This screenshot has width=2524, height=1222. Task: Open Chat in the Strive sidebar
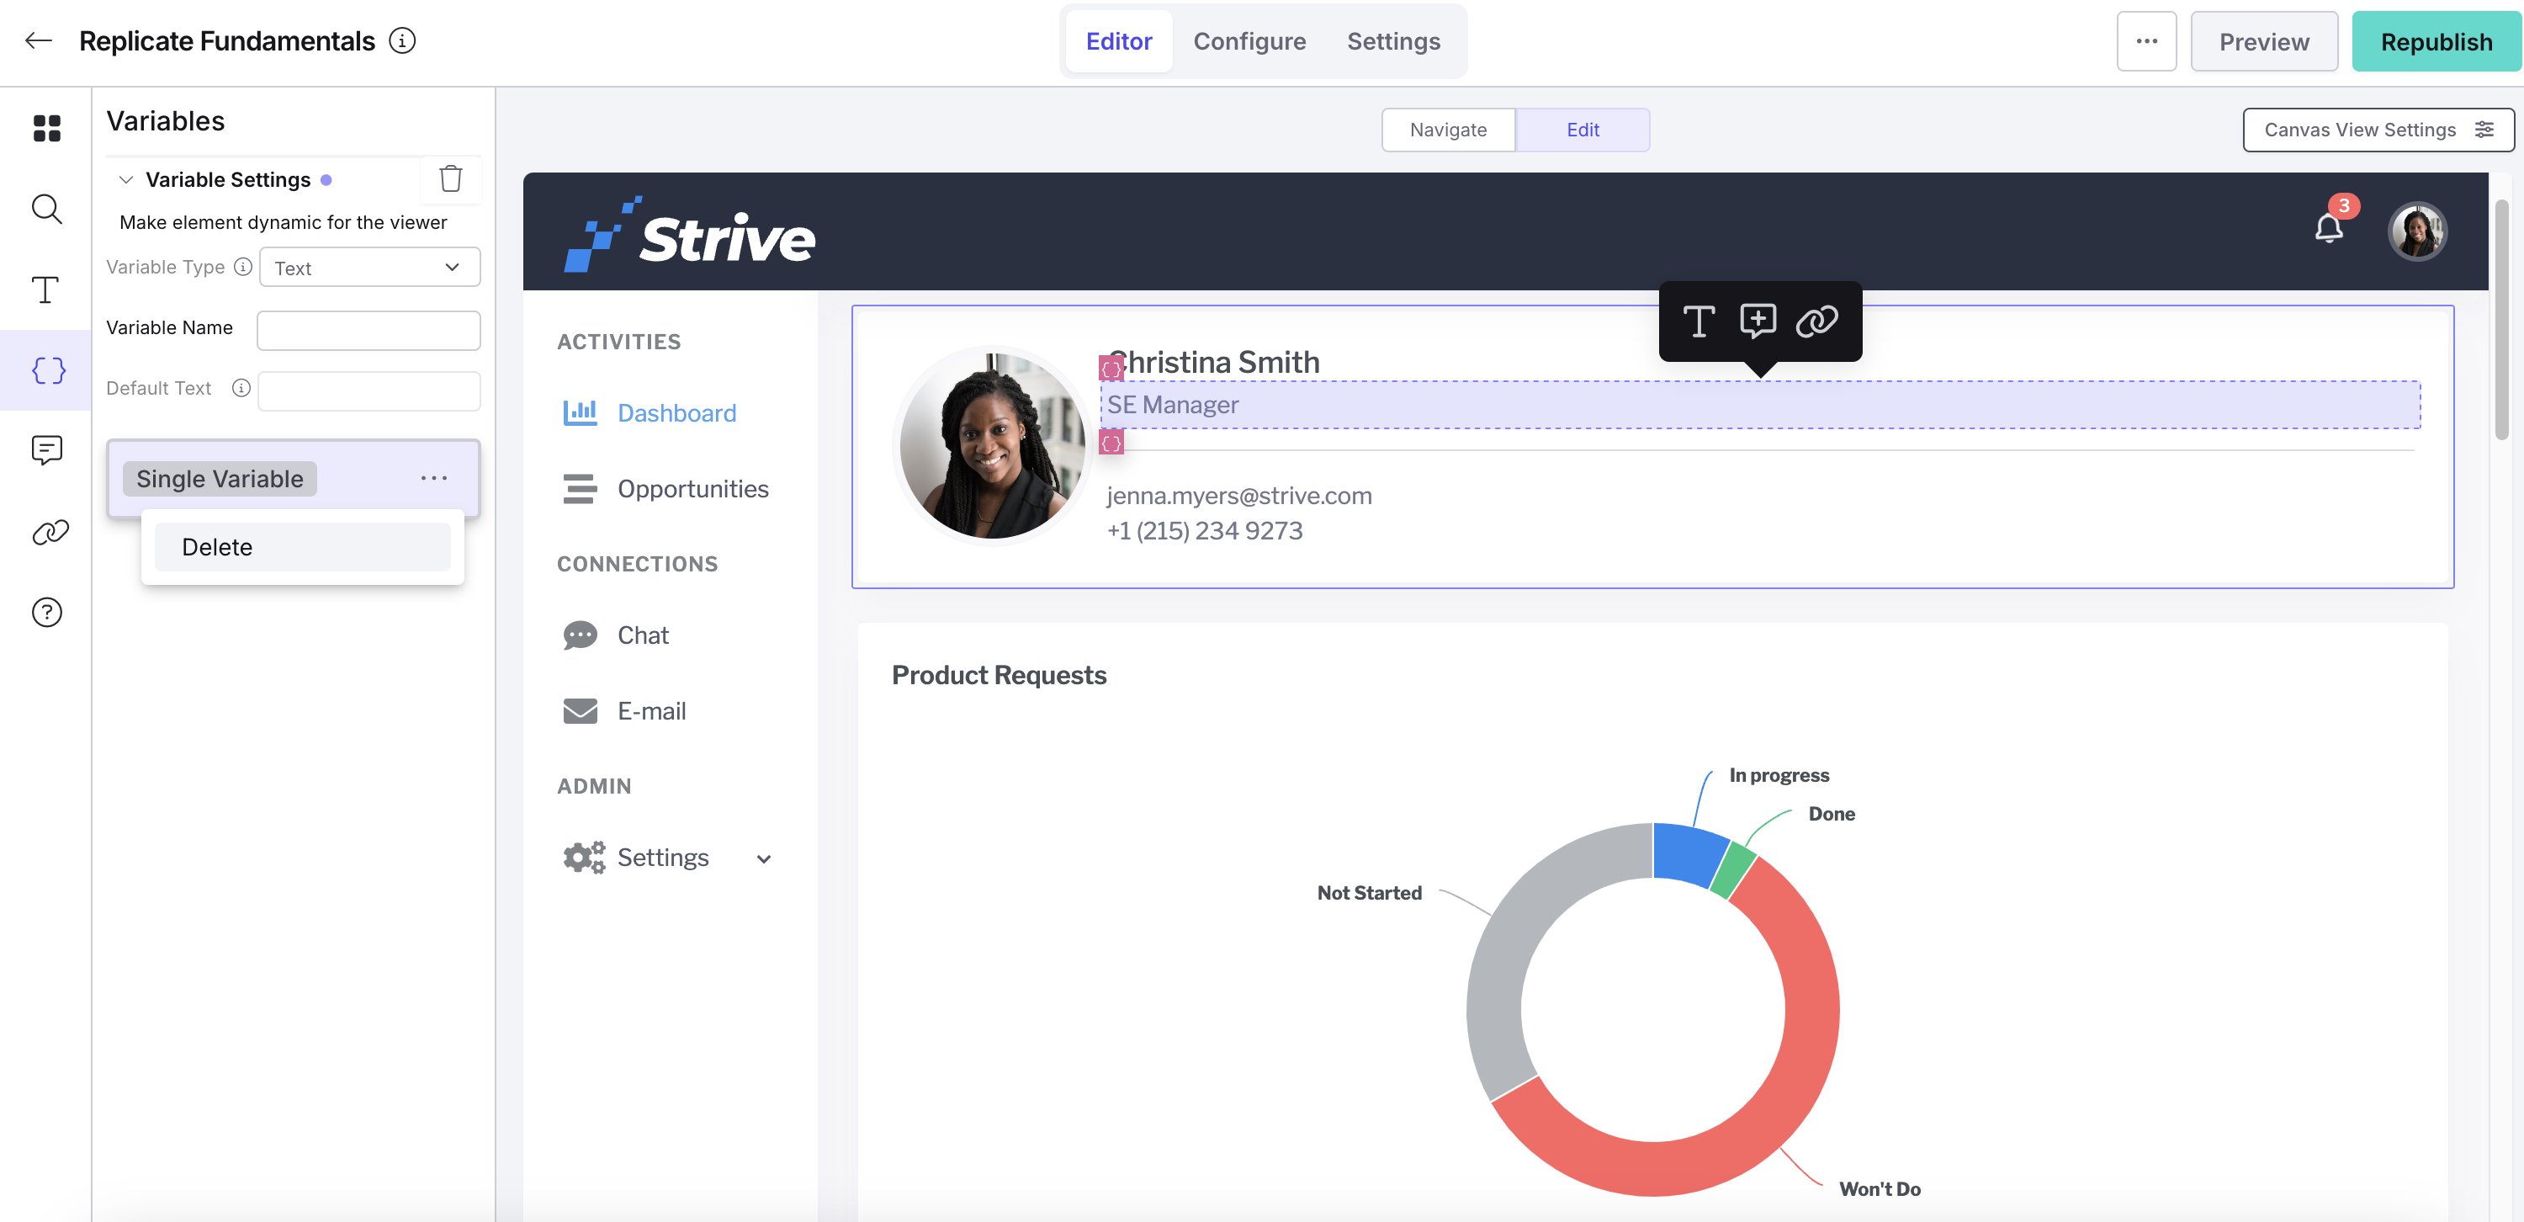click(x=643, y=635)
